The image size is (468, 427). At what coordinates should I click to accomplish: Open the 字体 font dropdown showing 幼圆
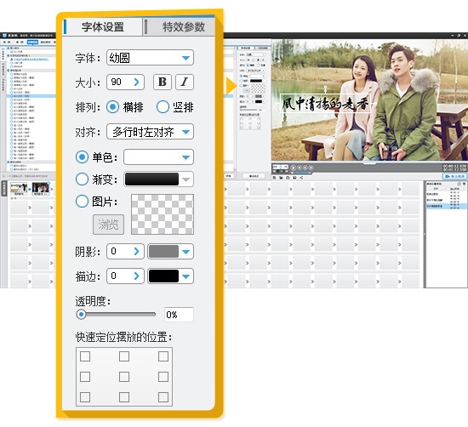[150, 58]
